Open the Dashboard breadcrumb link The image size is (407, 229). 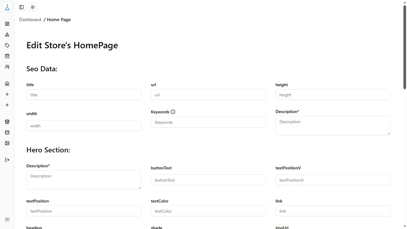(30, 20)
